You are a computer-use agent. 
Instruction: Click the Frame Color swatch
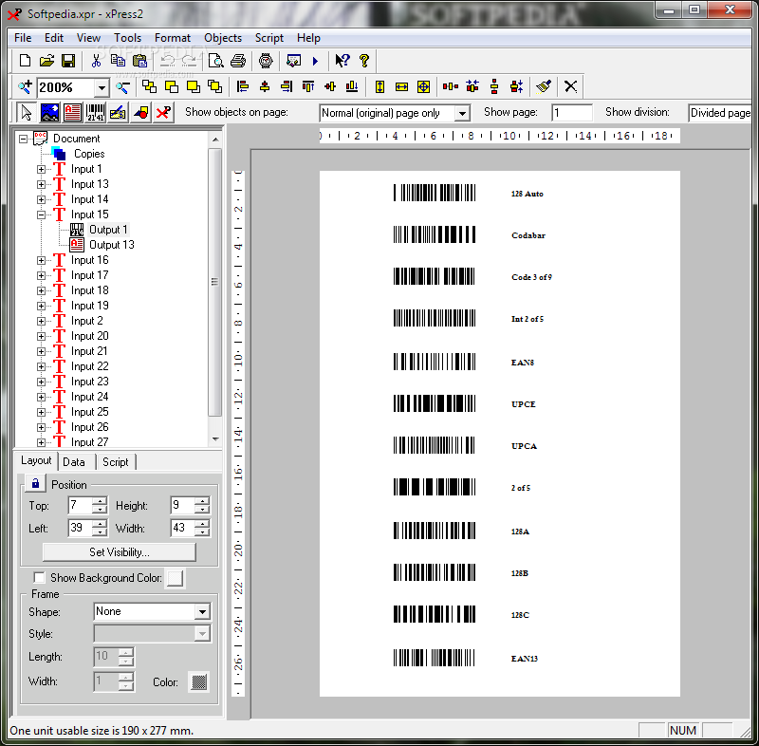tap(199, 682)
